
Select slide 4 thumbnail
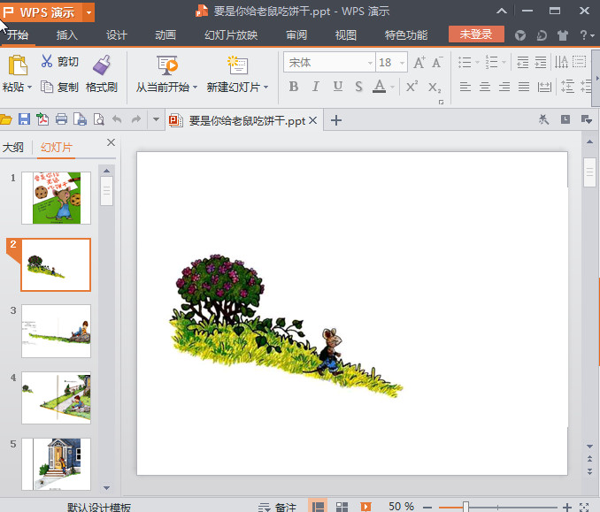coord(56,398)
